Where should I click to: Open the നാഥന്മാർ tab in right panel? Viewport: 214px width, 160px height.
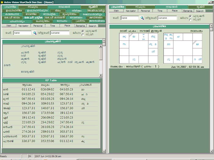(x=172, y=7)
